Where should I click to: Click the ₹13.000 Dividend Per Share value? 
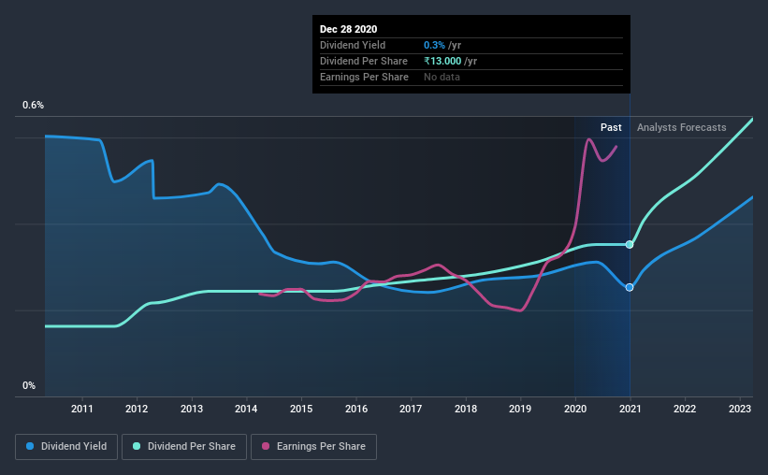(442, 61)
